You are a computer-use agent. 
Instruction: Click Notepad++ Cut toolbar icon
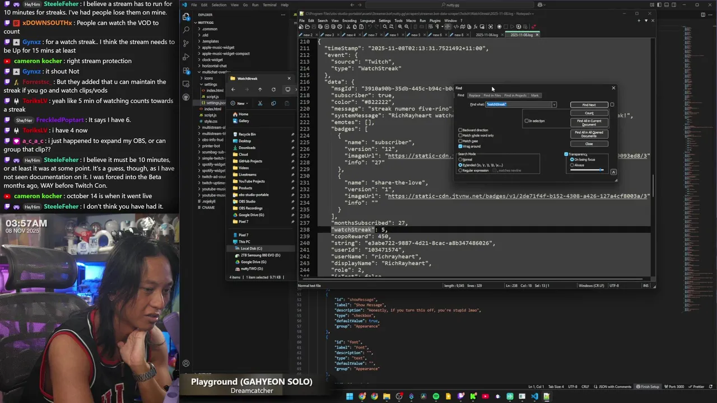(348, 27)
